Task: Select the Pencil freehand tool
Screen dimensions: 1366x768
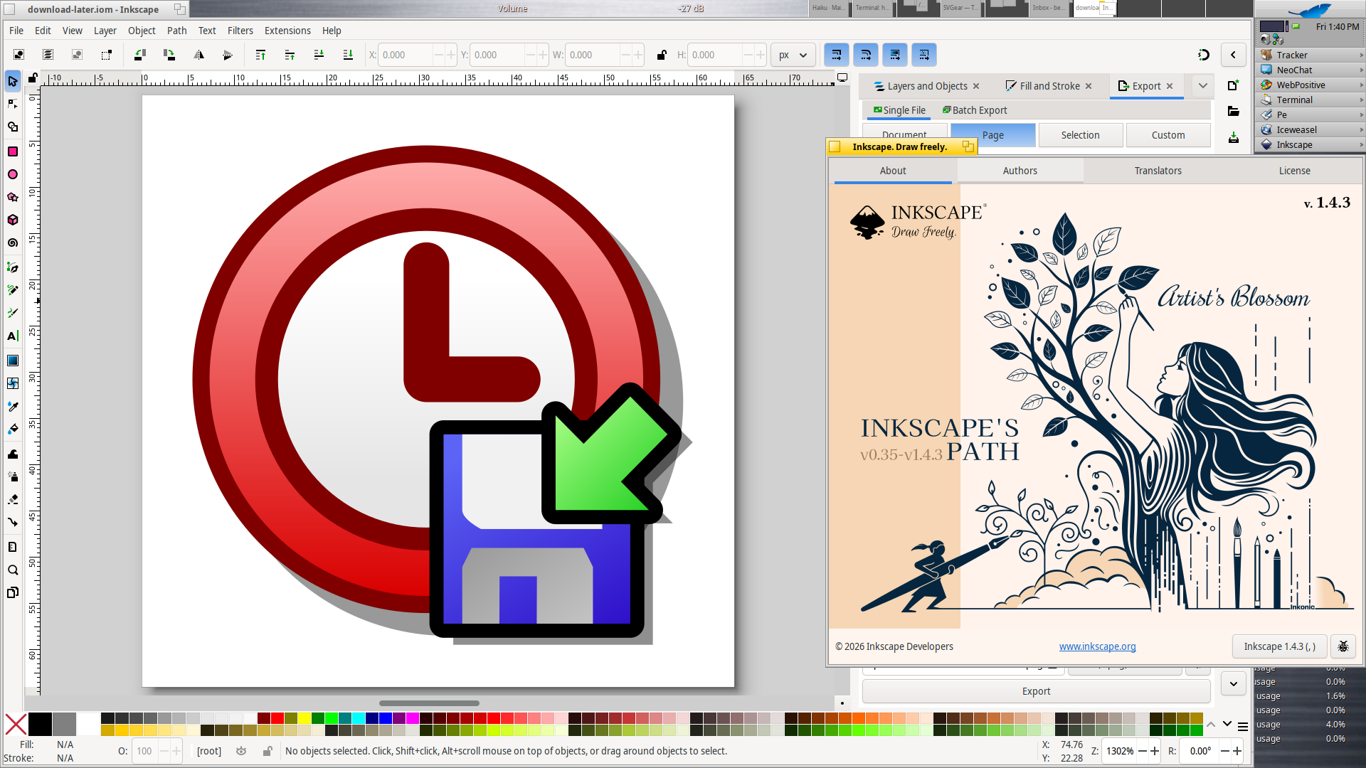Action: (13, 290)
